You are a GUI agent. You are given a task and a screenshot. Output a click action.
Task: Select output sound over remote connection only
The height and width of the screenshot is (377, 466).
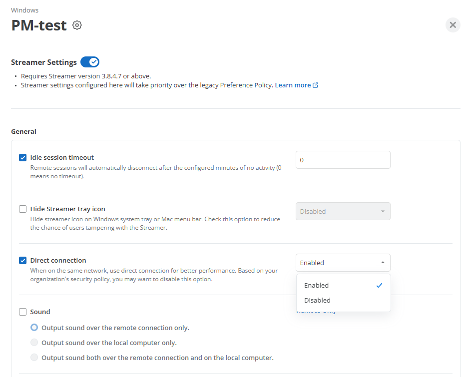34,328
